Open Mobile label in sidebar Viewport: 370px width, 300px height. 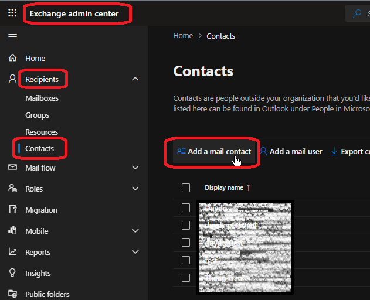point(37,231)
